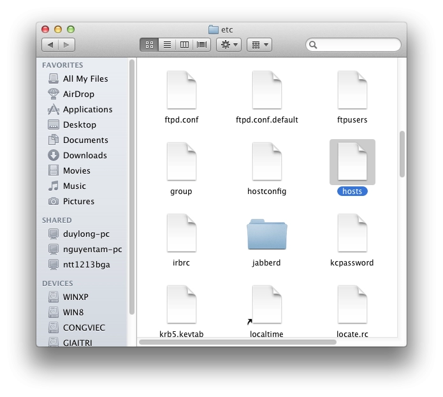The image size is (443, 397).
Task: Click the SHARED section header
Action: point(57,220)
